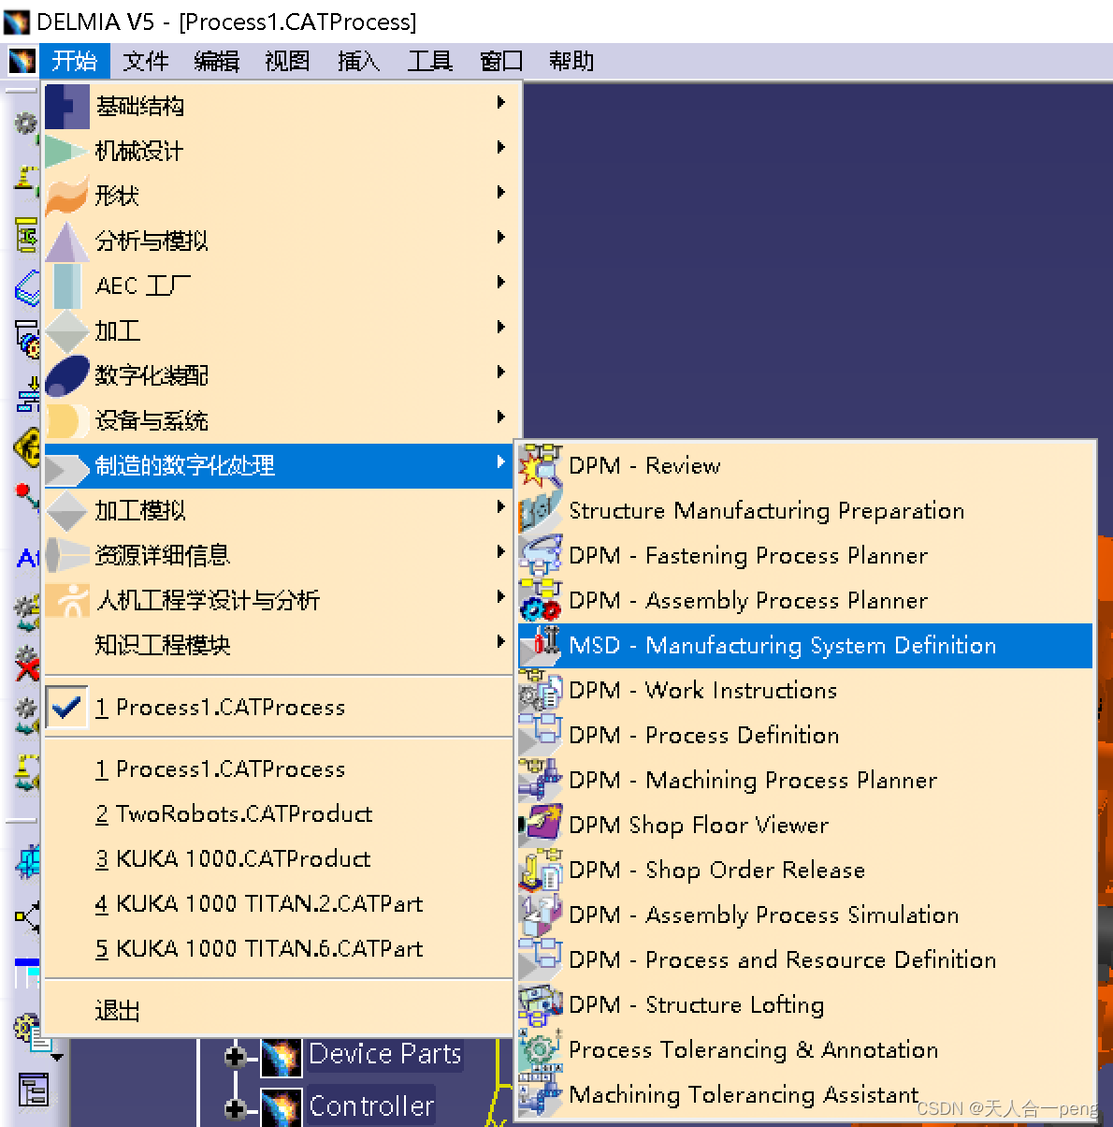
Task: Click the DELMIA icon left of 开始
Action: tap(22, 62)
